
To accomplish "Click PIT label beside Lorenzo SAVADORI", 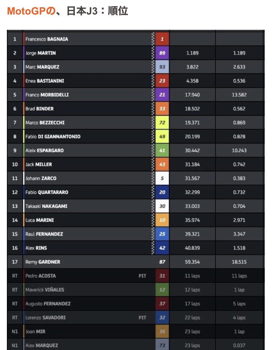I will (x=142, y=318).
